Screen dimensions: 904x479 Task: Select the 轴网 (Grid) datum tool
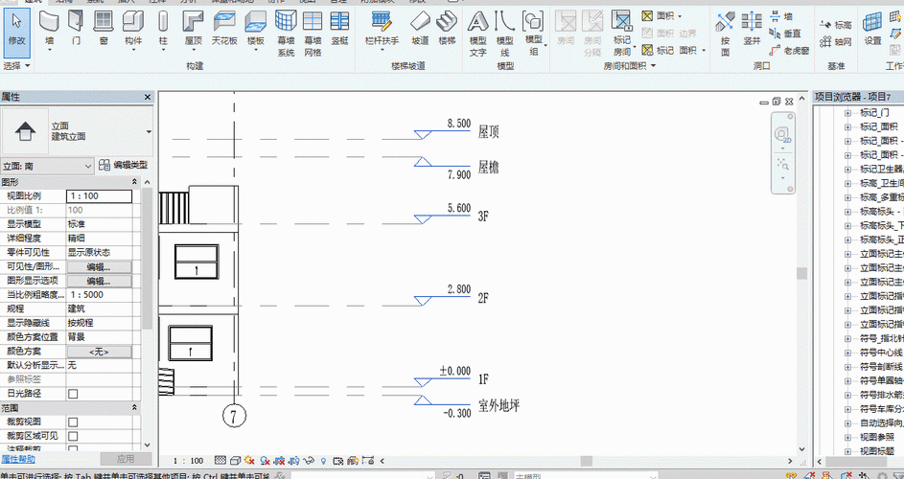pyautogui.click(x=835, y=41)
